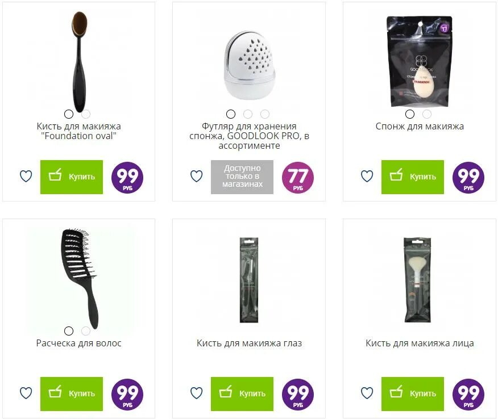Add Расческа для волос to wishlist heart

[26, 393]
